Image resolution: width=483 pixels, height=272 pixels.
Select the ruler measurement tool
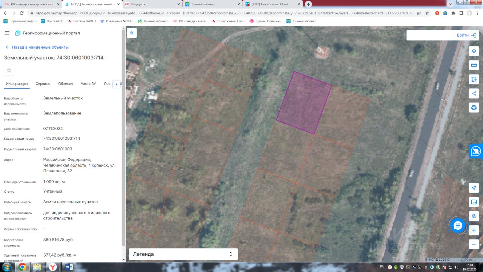click(x=474, y=65)
